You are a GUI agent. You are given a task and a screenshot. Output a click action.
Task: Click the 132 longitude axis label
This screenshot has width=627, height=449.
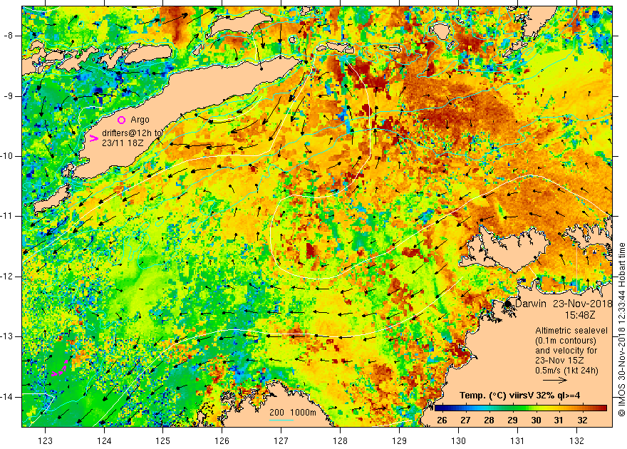576,441
